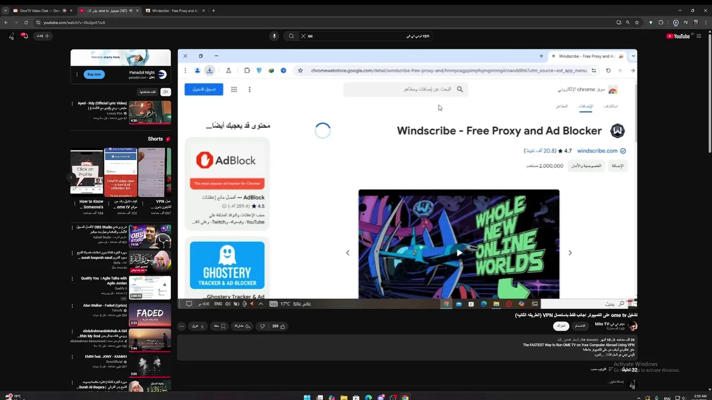This screenshot has height=400, width=712.
Task: Click the page vertical scrollbar
Action: click(709, 94)
